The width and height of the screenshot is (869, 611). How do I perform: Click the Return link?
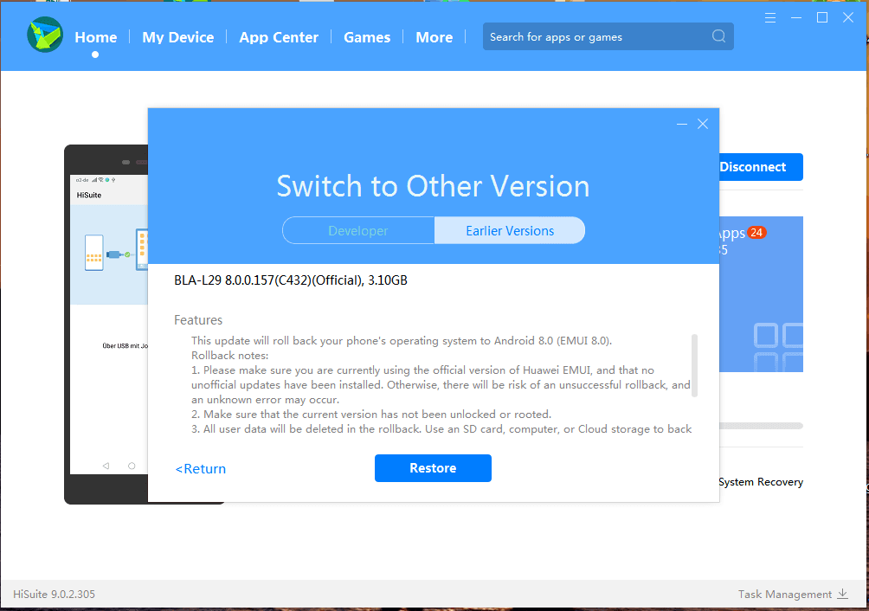pyautogui.click(x=201, y=469)
